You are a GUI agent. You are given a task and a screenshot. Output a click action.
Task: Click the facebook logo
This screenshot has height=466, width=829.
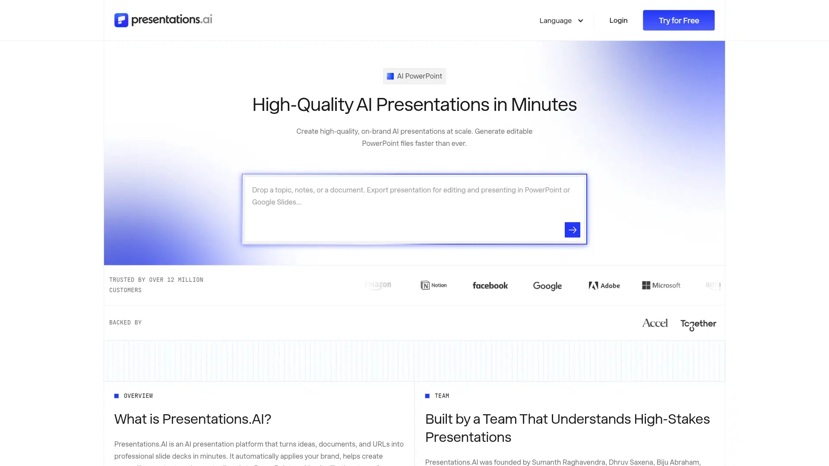point(490,286)
